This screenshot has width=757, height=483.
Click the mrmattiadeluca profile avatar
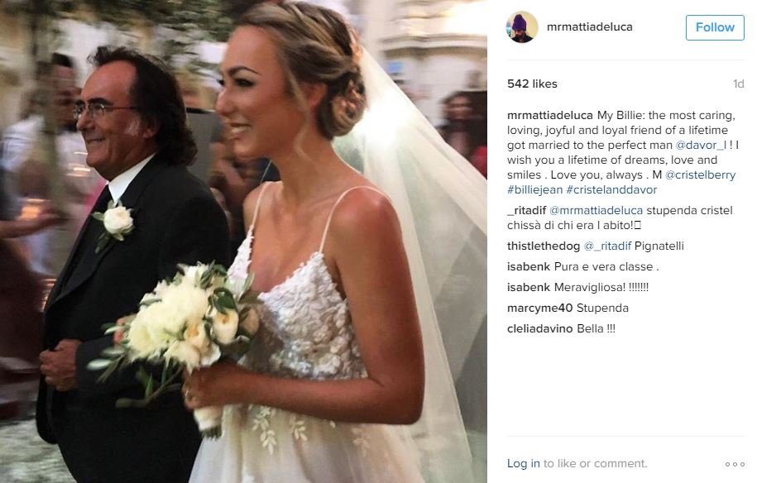(522, 27)
